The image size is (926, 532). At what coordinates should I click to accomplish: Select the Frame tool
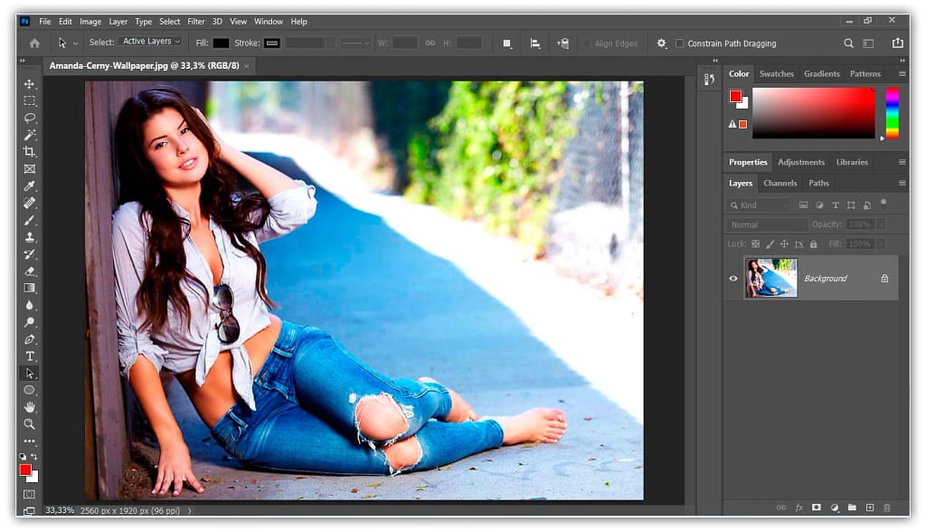click(x=30, y=169)
